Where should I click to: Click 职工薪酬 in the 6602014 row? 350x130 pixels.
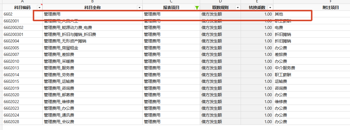tap(312, 75)
